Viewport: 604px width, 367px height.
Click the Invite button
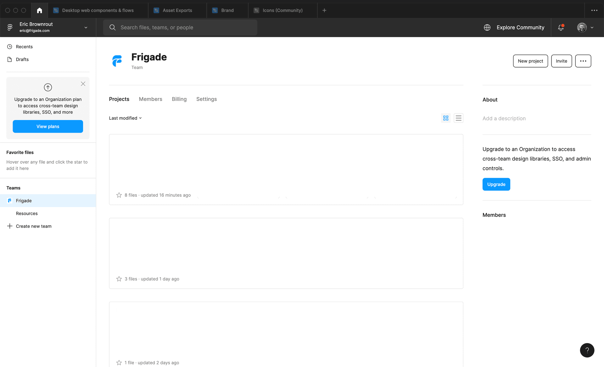click(562, 61)
